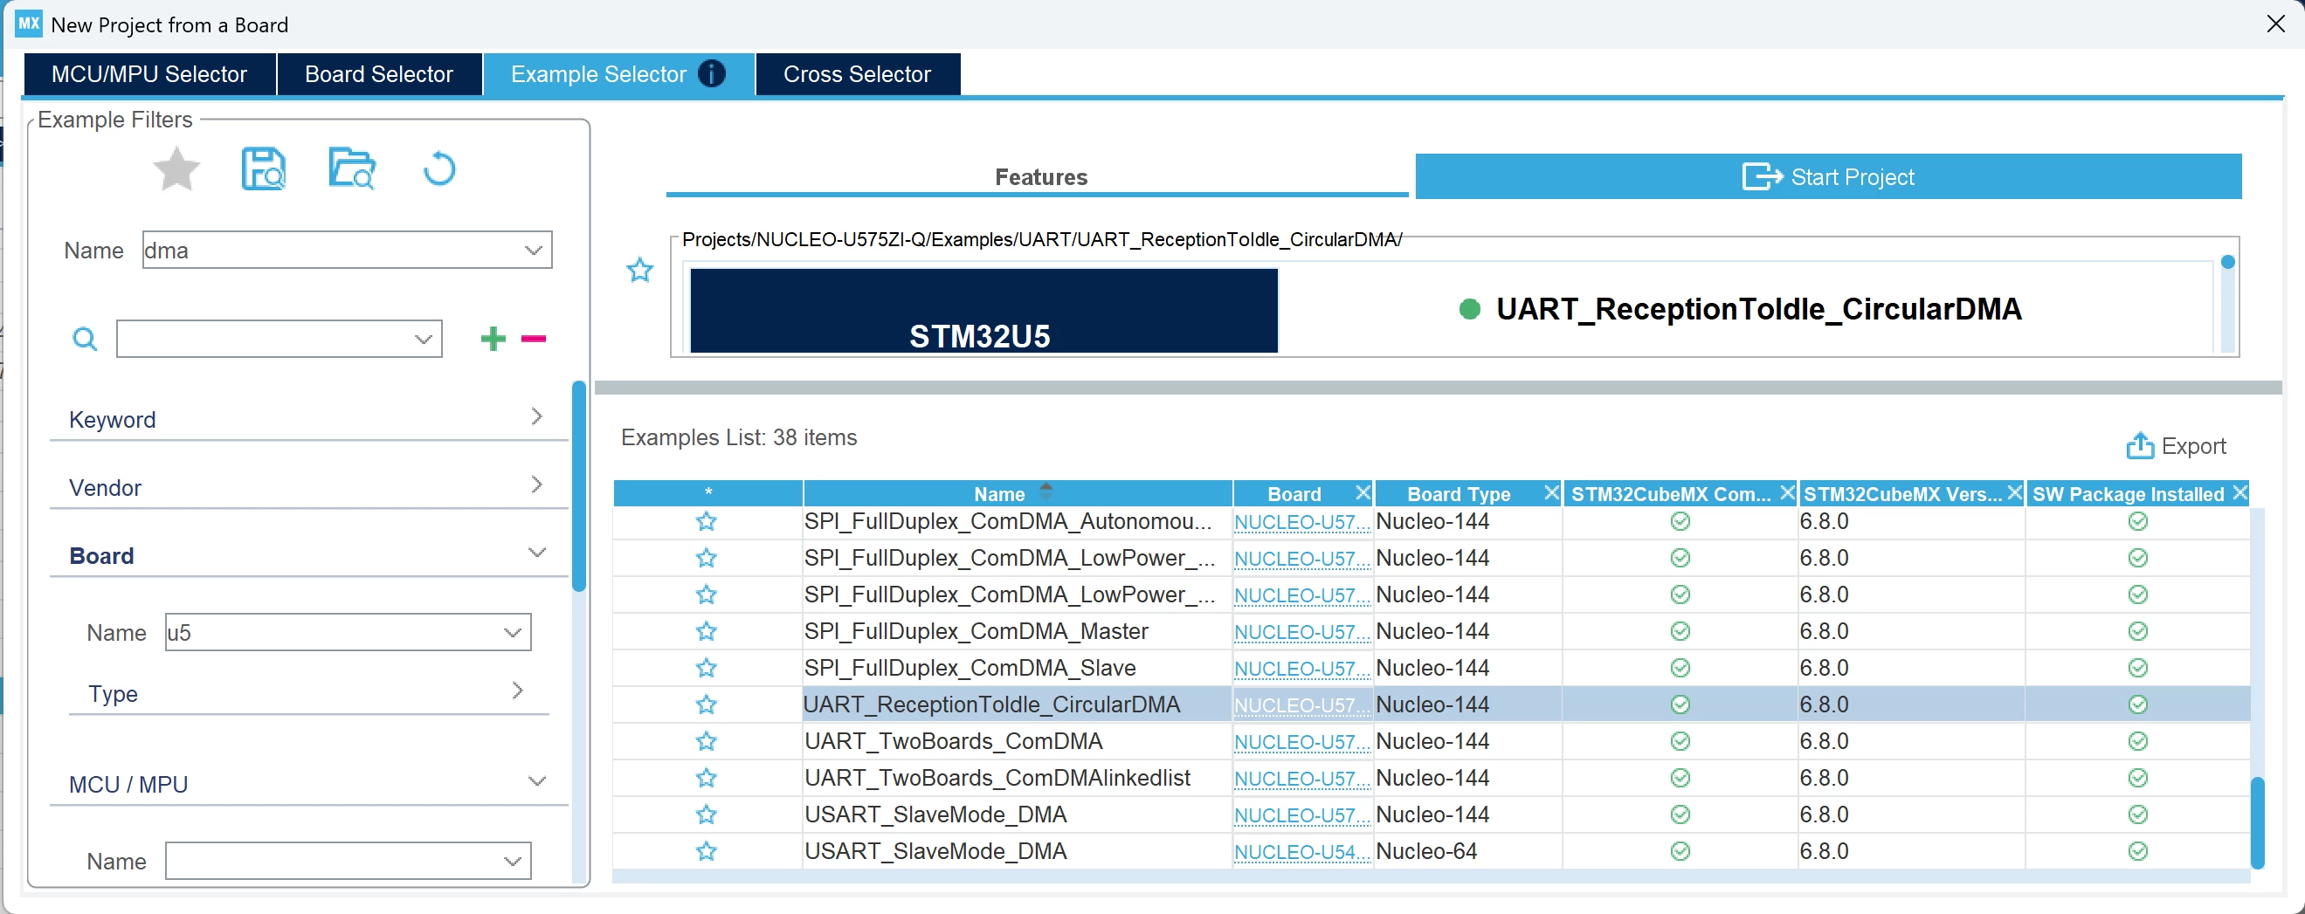Star the SPI_FullDuplex_ComDMA_Slave row
This screenshot has width=2305, height=914.
coord(706,668)
